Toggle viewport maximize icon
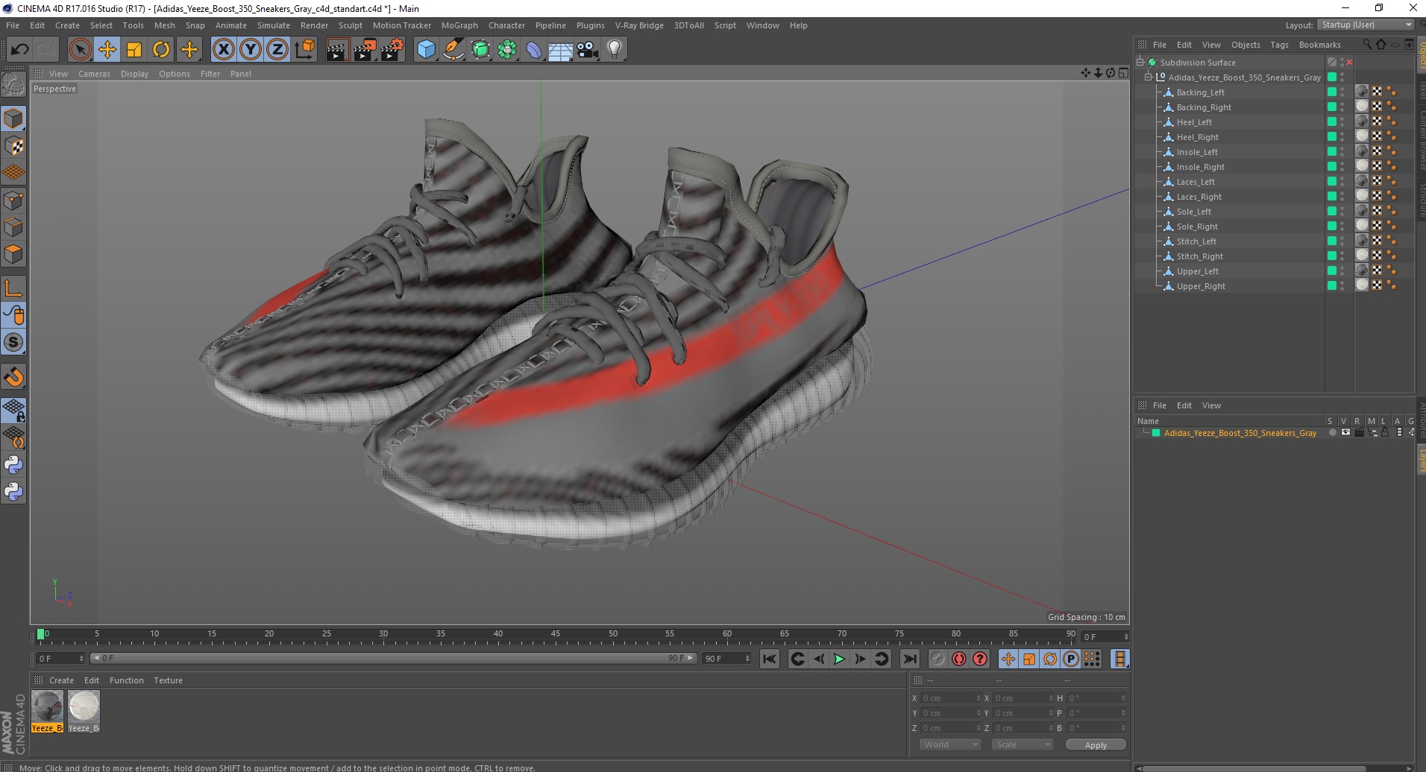This screenshot has width=1426, height=772. tap(1123, 73)
